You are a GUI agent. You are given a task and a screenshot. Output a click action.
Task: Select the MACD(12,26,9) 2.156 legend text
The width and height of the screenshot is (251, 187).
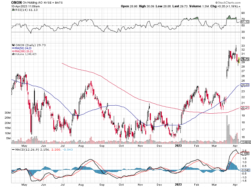tap(32, 150)
